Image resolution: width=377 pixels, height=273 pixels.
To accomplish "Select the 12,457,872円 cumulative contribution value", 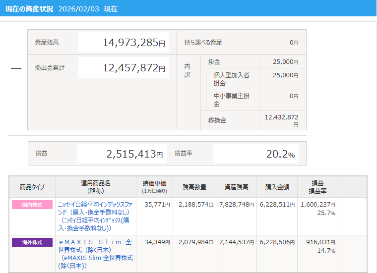I will [x=133, y=68].
